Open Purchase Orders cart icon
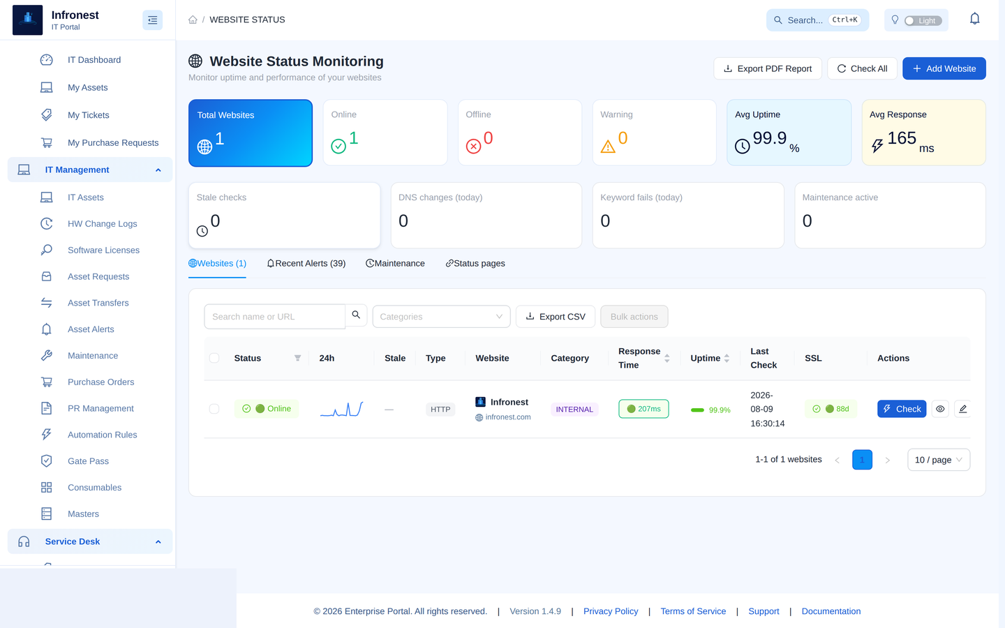 point(47,382)
